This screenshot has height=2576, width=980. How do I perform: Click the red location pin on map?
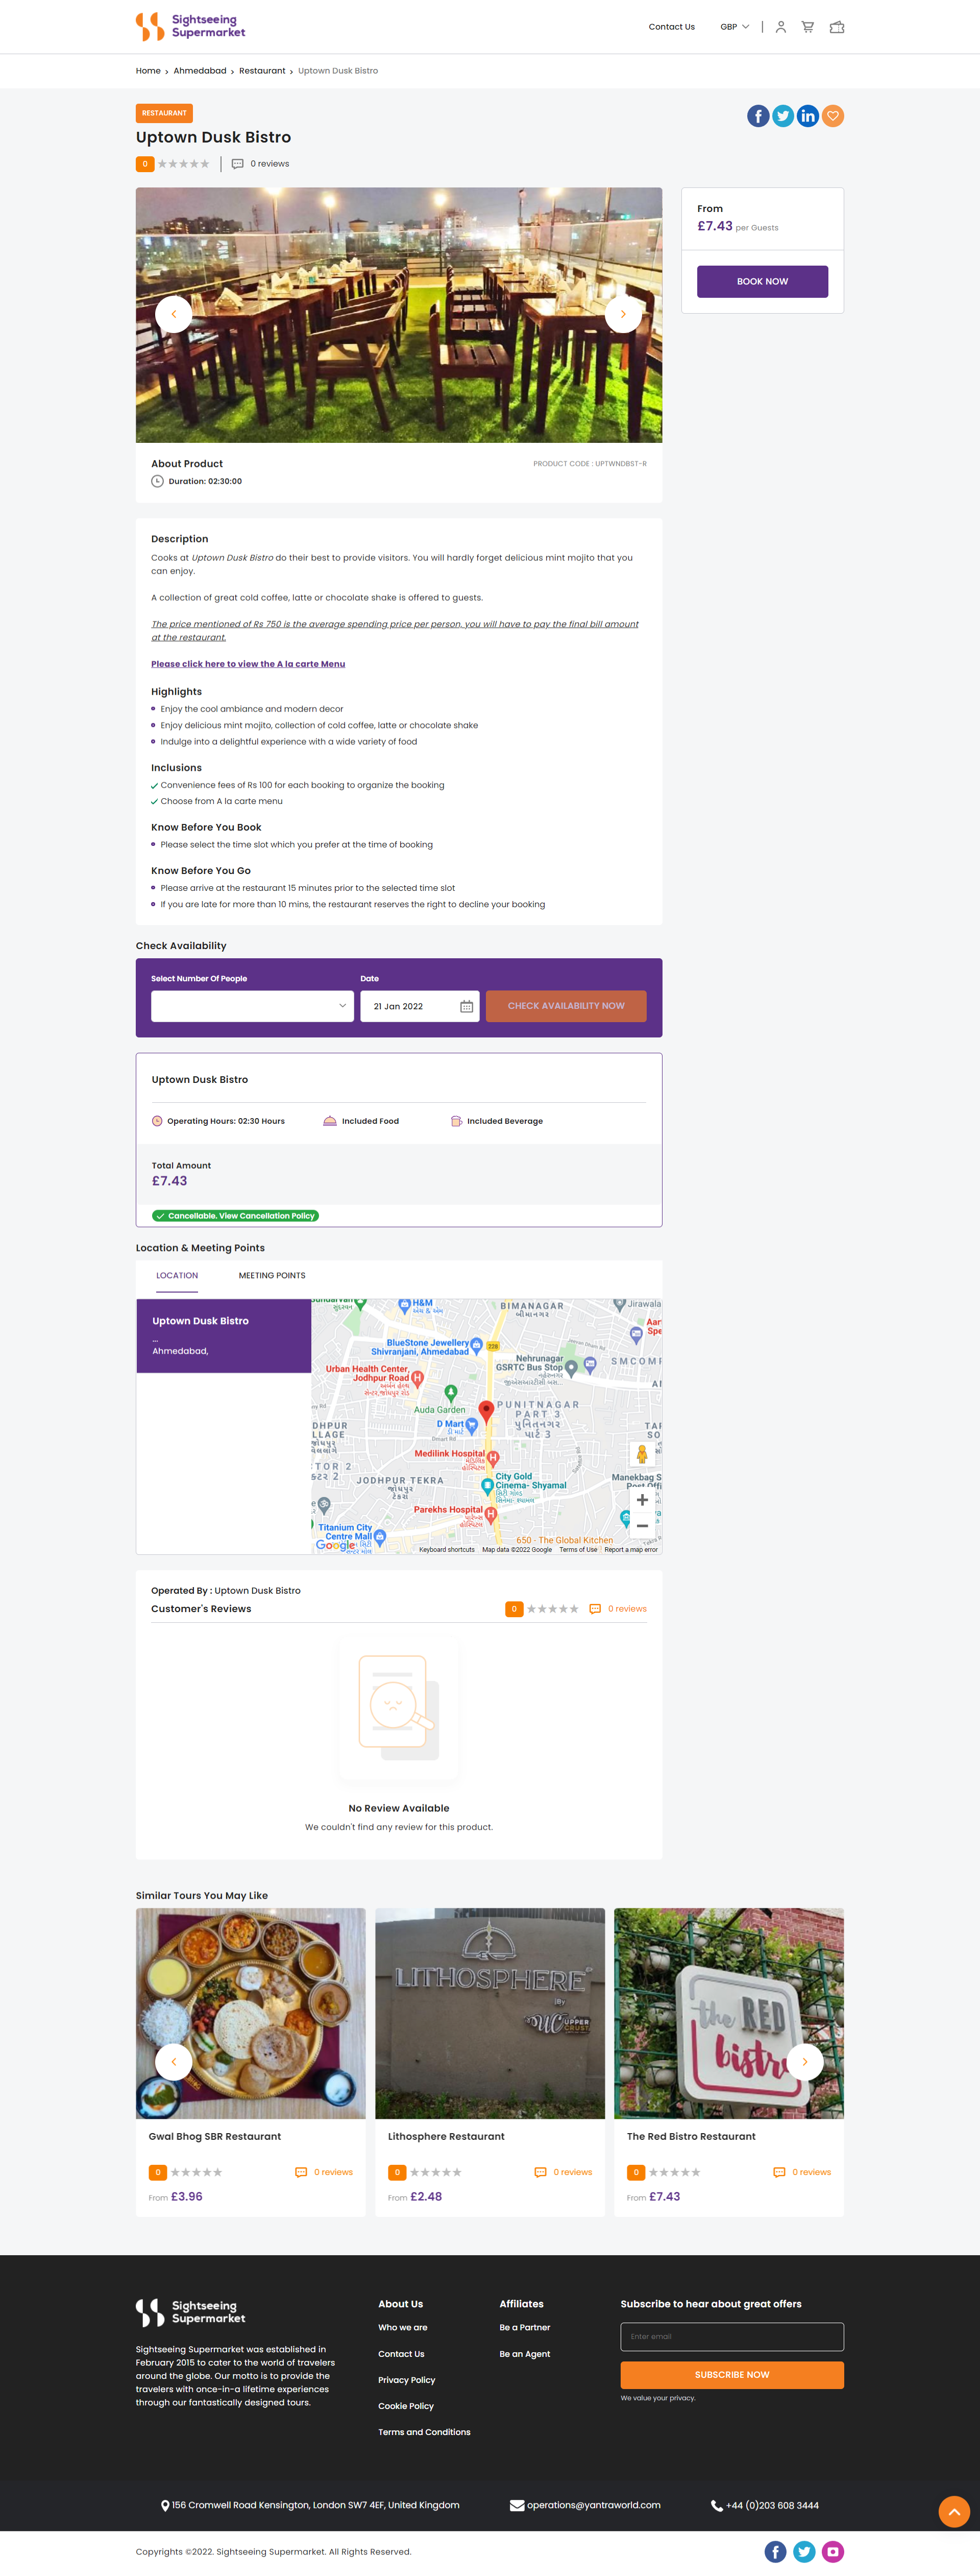point(486,1411)
